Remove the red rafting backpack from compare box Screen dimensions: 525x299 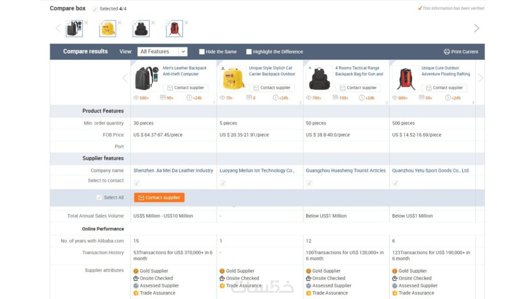tap(186, 23)
